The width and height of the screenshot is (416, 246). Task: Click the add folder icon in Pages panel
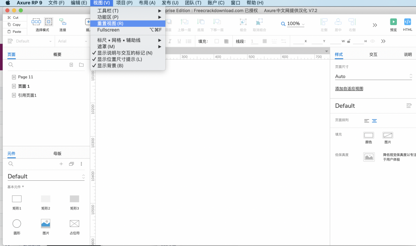[x=81, y=65]
